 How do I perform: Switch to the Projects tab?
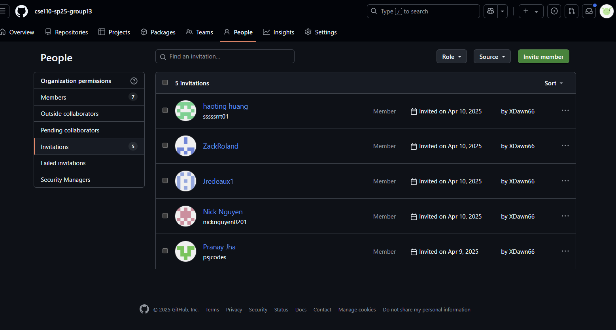click(x=114, y=32)
